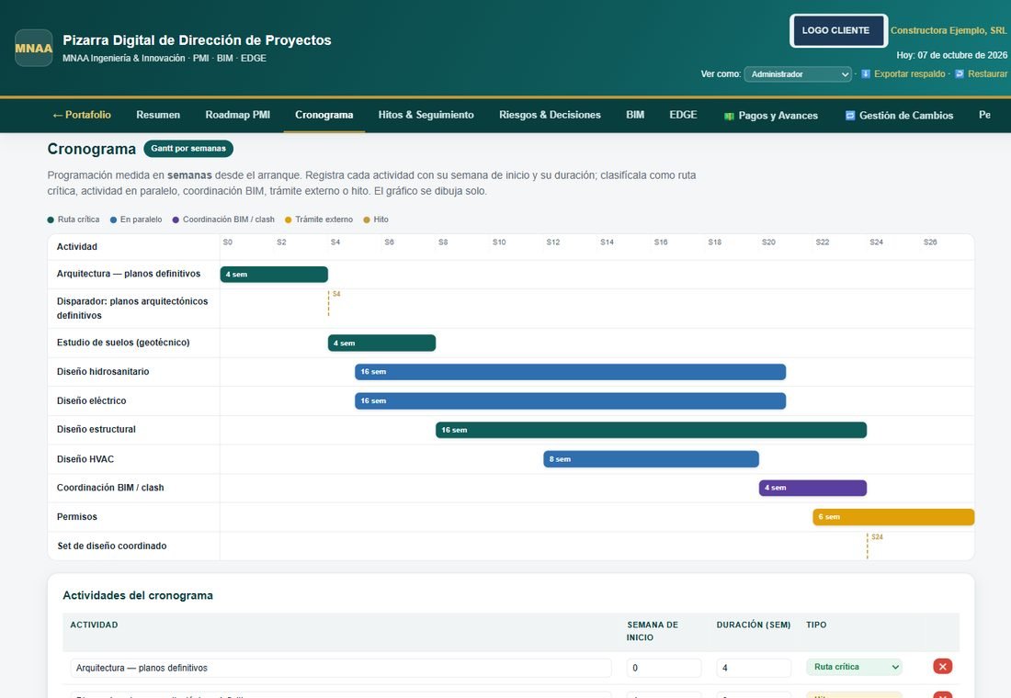The image size is (1011, 698).
Task: Open the Resumen tab
Action: coord(158,115)
